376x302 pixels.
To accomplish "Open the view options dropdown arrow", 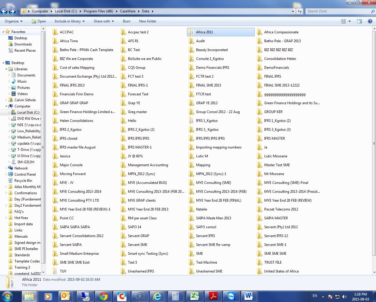I will pos(349,21).
